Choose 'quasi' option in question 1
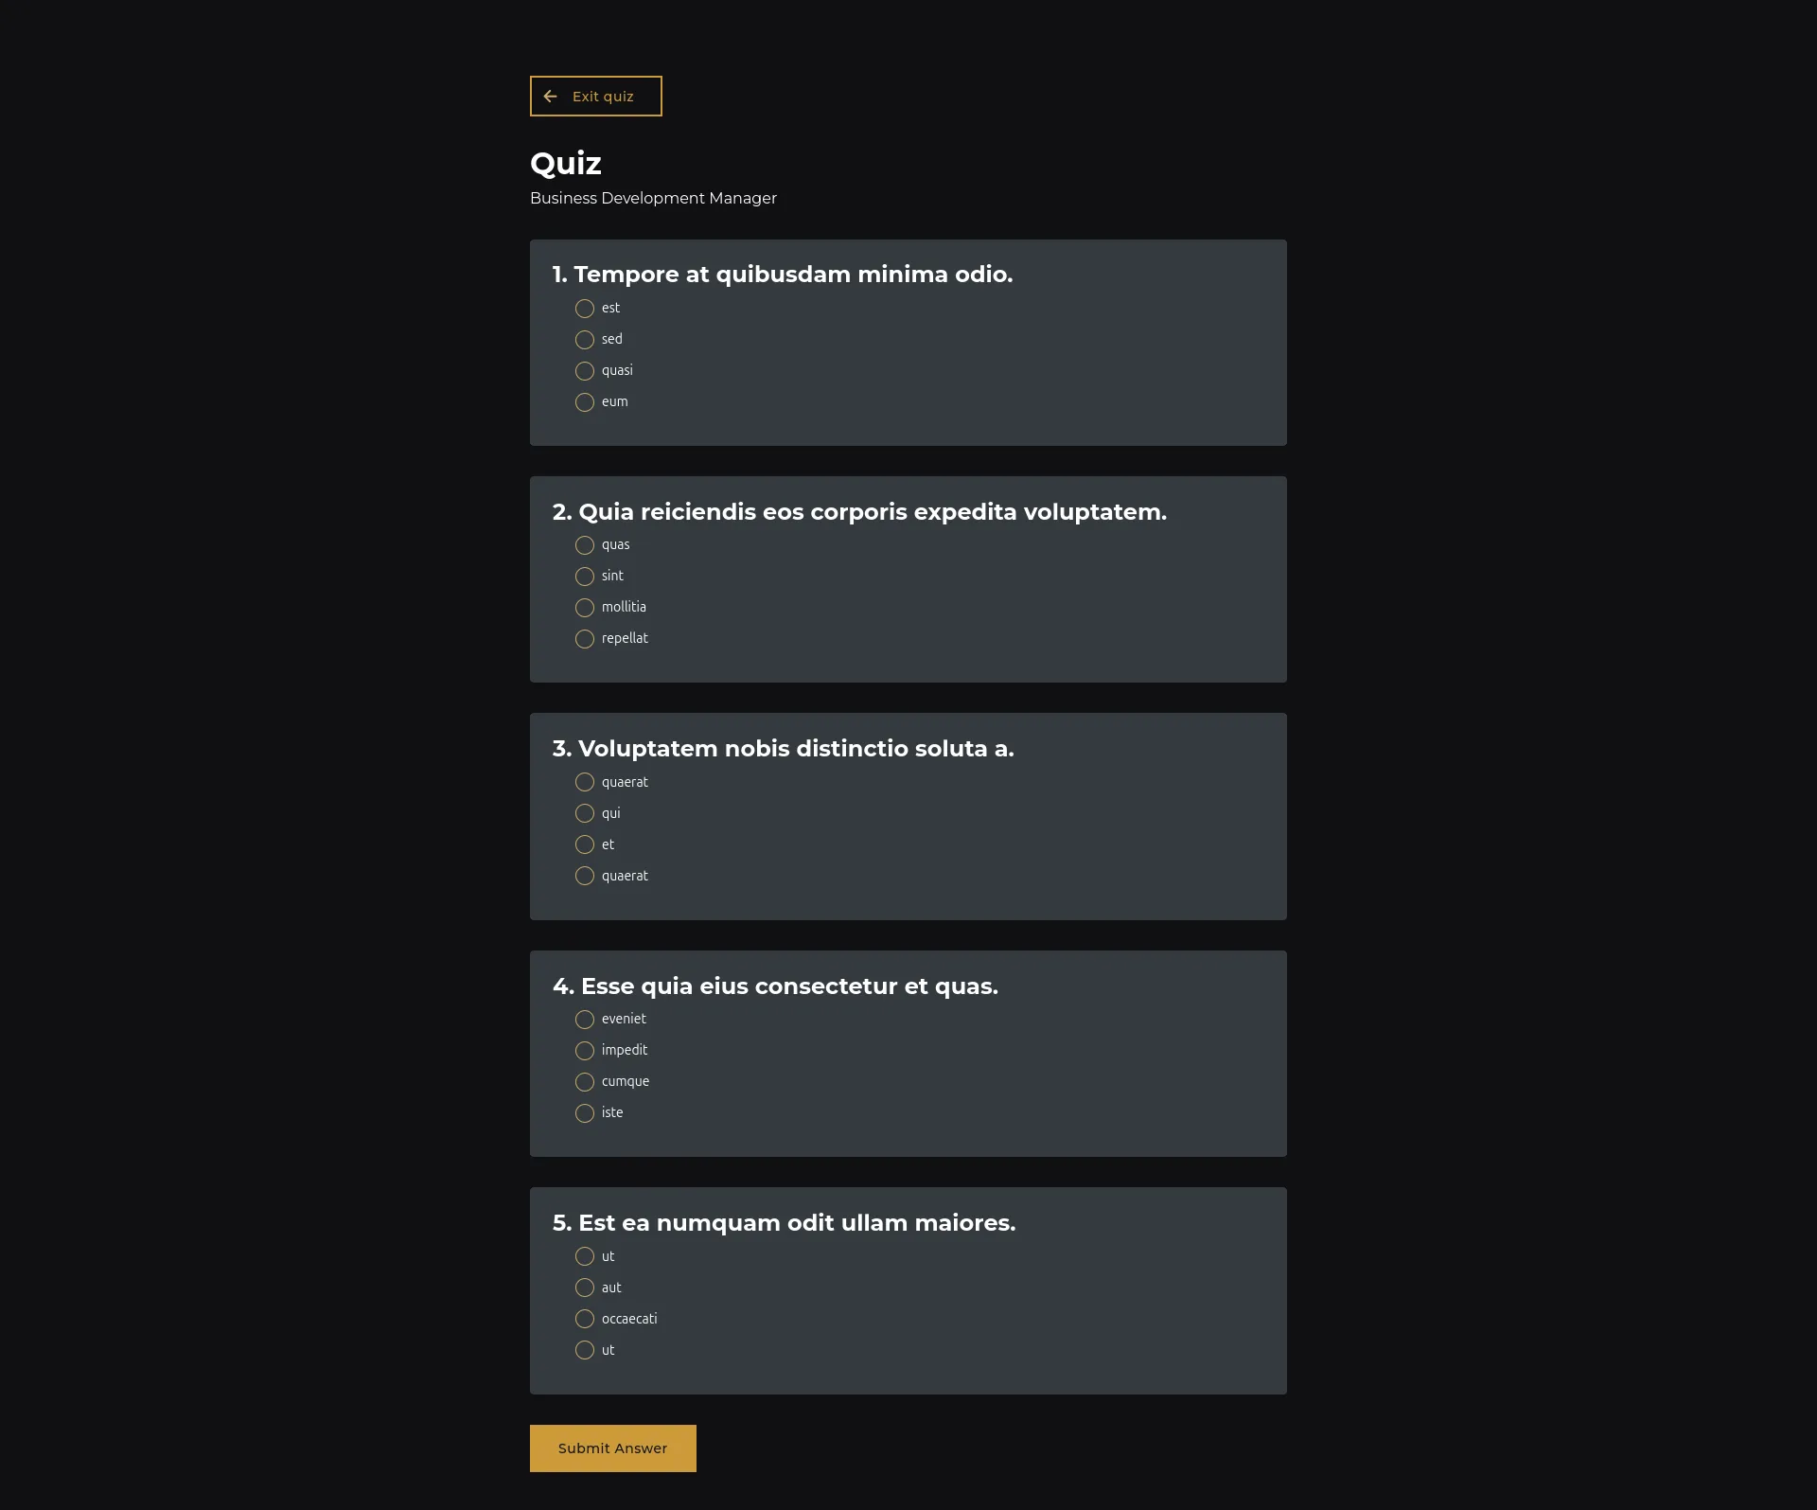Image resolution: width=1817 pixels, height=1510 pixels. pyautogui.click(x=585, y=371)
